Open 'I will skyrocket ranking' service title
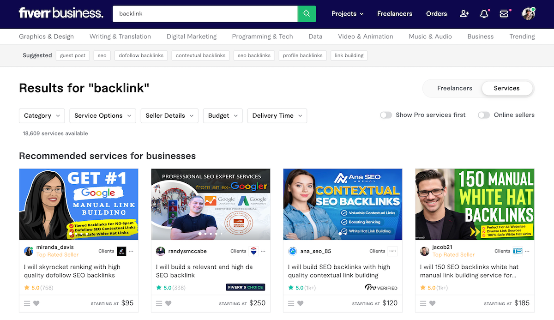 72,271
